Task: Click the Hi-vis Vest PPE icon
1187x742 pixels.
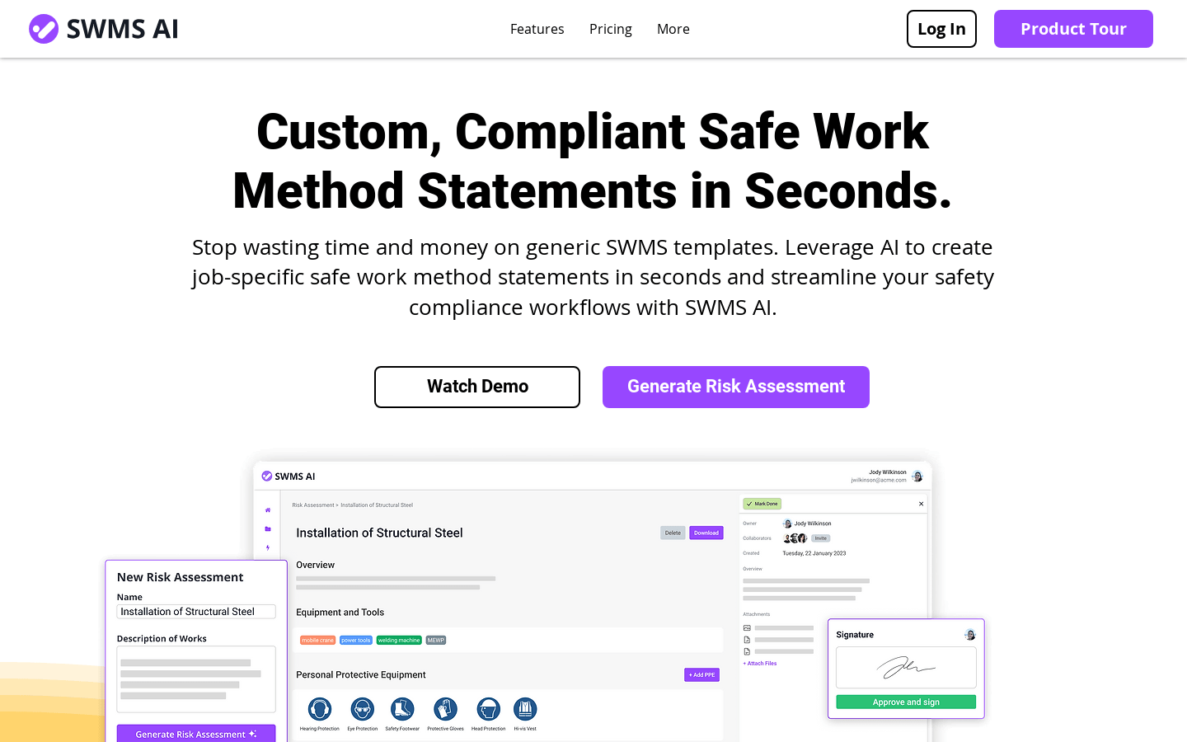Action: coord(525,709)
